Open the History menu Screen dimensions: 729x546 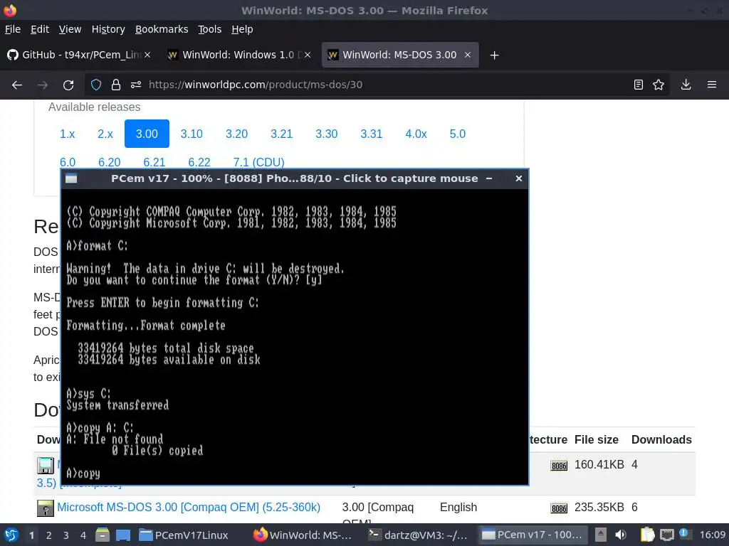pyautogui.click(x=108, y=29)
